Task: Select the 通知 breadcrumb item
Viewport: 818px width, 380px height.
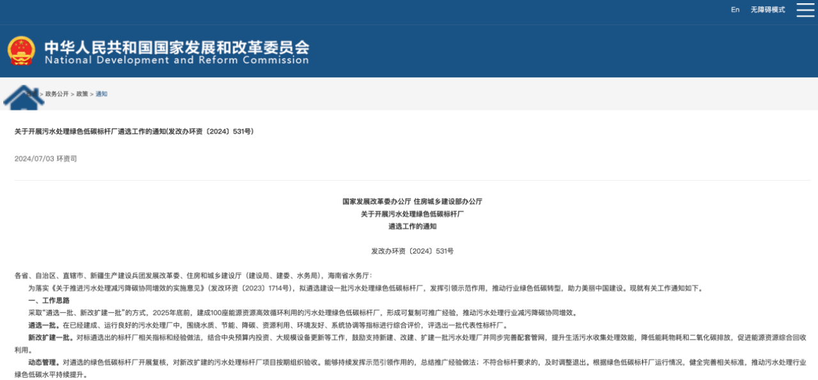Action: 102,94
